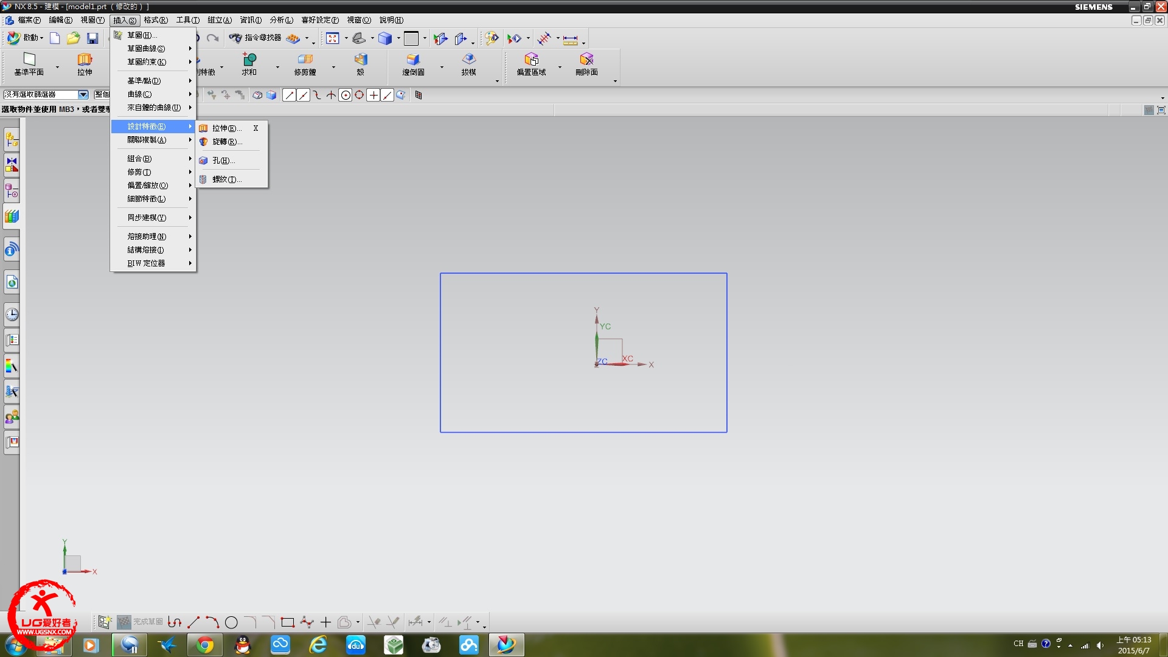Expand the 草圖曲線 submenu

coord(153,49)
